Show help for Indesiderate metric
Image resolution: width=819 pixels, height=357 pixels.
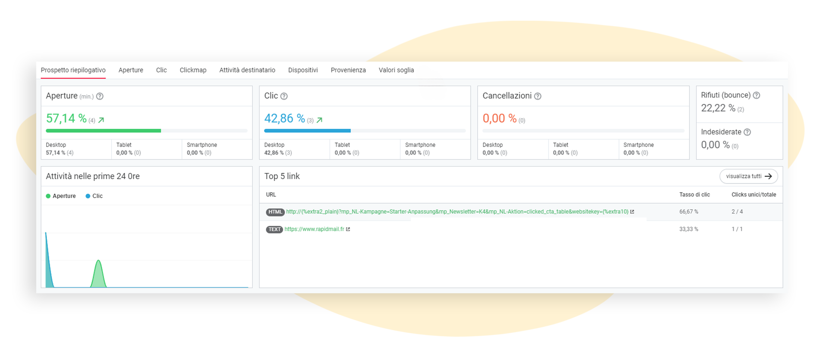pyautogui.click(x=747, y=132)
